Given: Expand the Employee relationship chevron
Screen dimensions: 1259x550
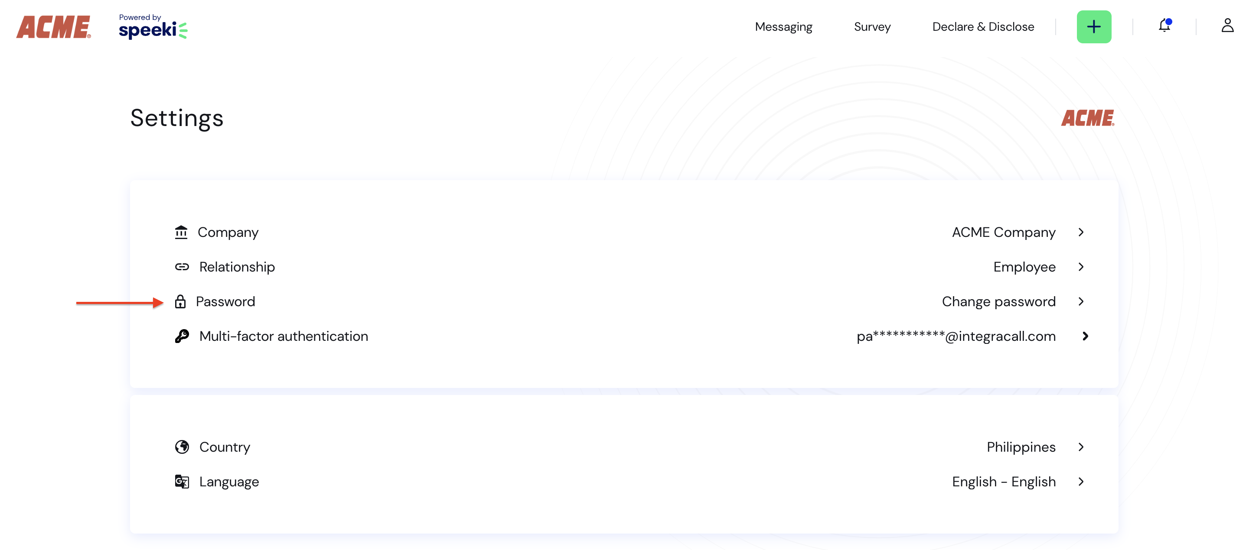Looking at the screenshot, I should (x=1081, y=267).
